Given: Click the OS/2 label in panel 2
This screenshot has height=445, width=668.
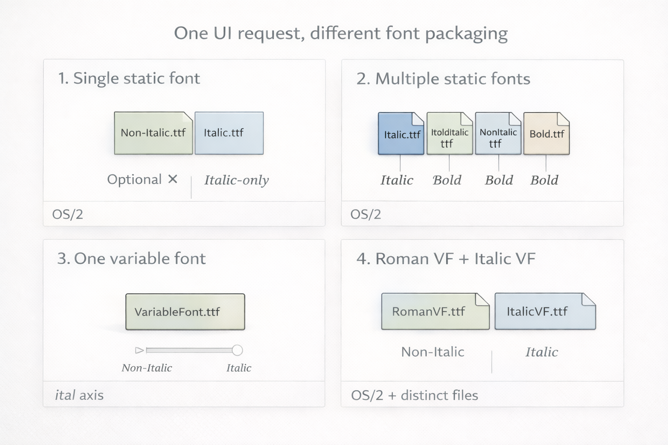Looking at the screenshot, I should [365, 214].
